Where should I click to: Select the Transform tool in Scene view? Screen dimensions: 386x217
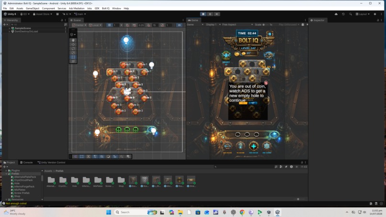click(73, 61)
